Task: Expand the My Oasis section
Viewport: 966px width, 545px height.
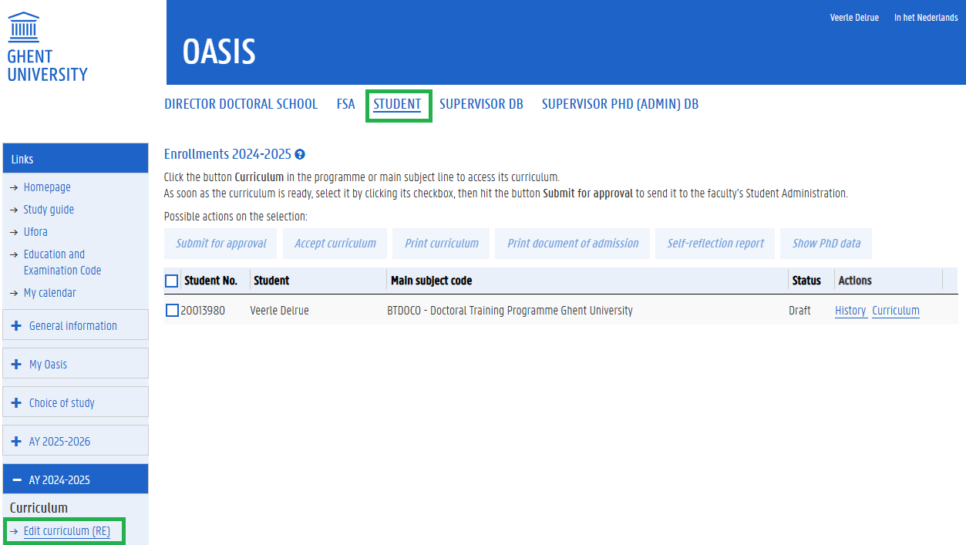Action: pyautogui.click(x=48, y=365)
